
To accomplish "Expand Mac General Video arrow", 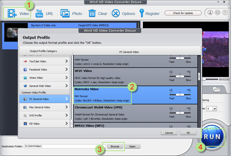I will 66,107.
